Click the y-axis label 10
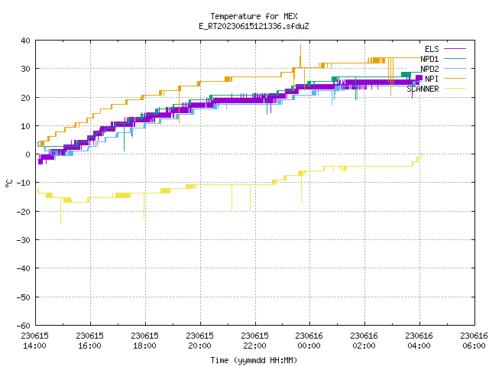Image resolution: width=489 pixels, height=367 pixels. coord(25,126)
